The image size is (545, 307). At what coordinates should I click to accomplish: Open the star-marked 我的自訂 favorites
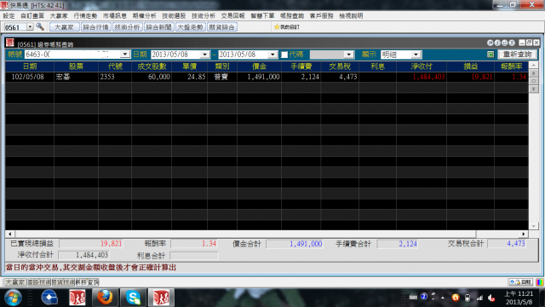[286, 26]
